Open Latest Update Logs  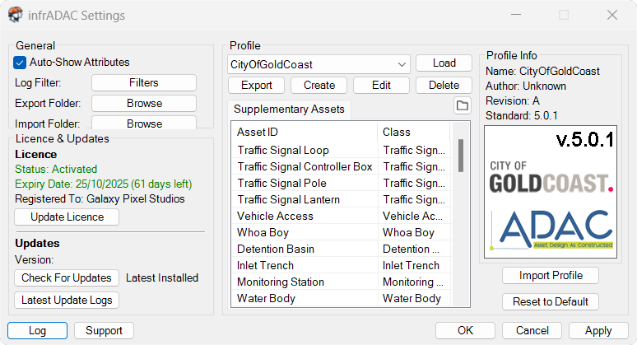67,301
